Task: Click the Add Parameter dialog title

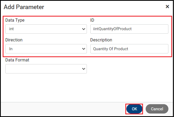Action: [x=24, y=7]
